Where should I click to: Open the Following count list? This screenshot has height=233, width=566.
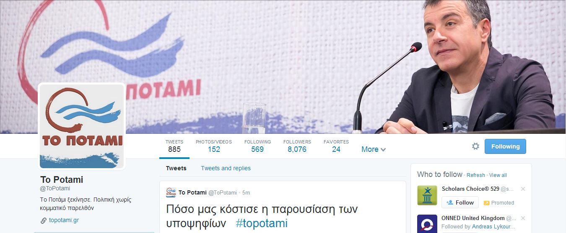pos(257,146)
